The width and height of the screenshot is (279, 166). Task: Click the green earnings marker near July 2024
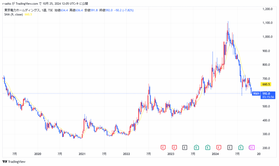241,147
